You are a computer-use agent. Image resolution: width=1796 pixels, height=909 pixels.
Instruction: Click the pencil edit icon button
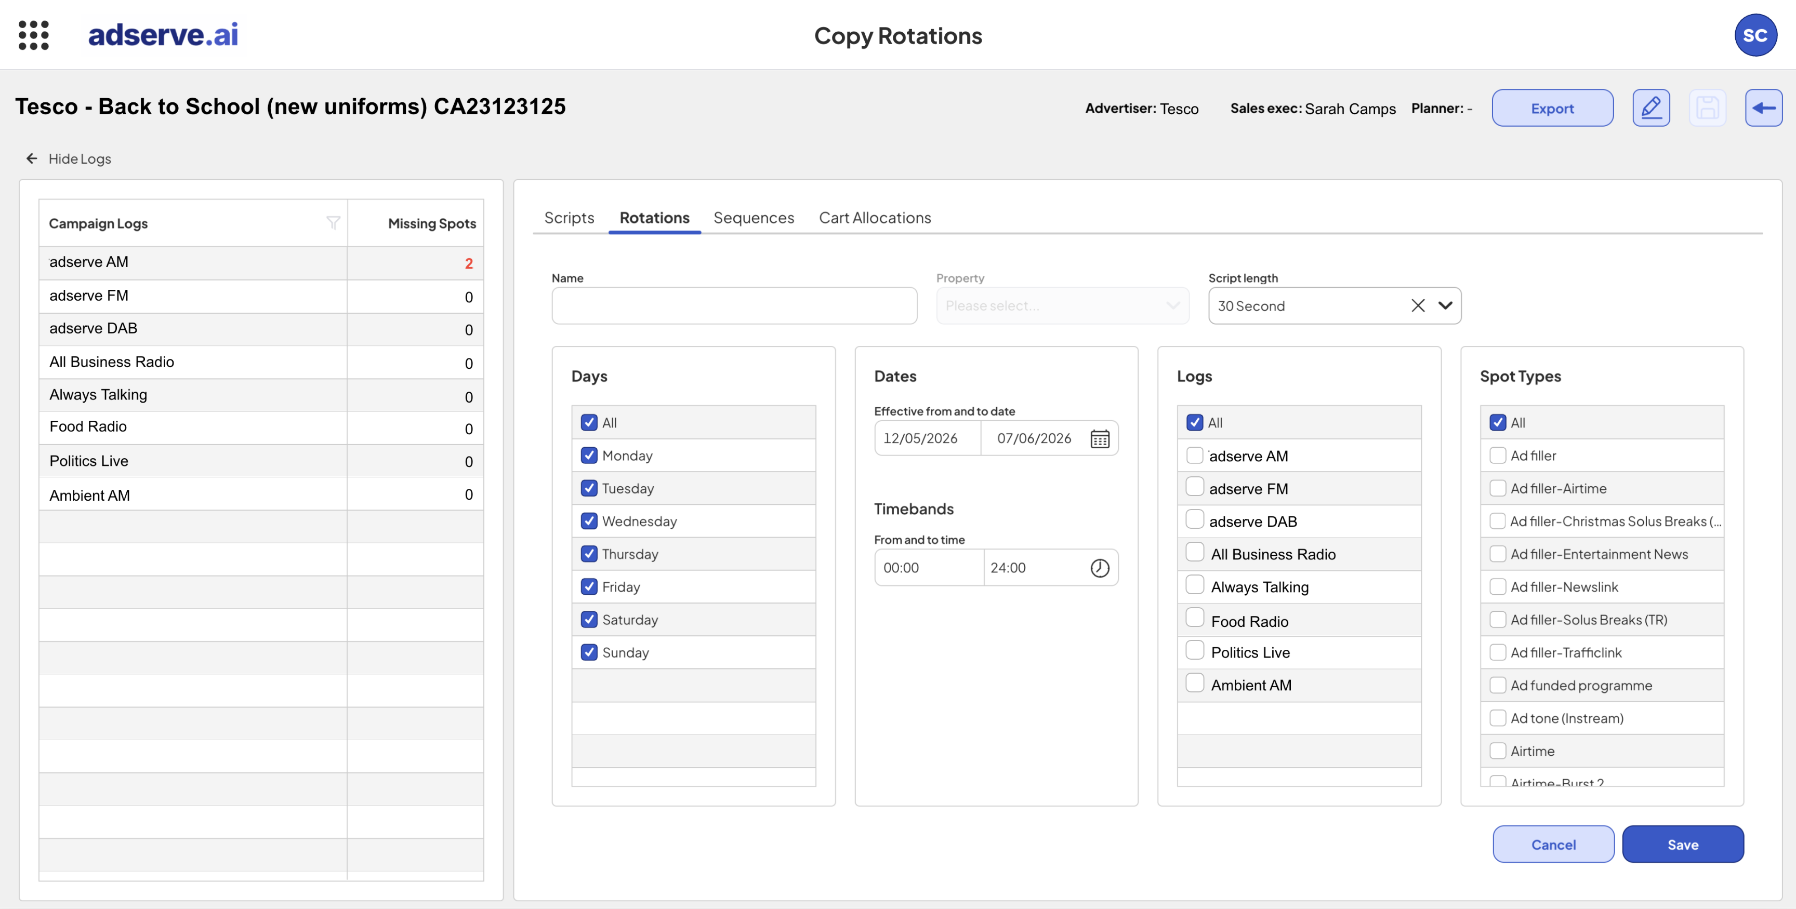pyautogui.click(x=1651, y=108)
